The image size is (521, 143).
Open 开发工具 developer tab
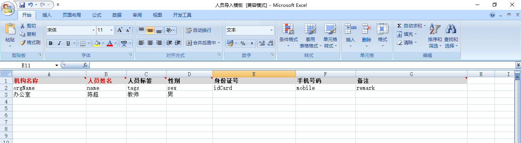click(x=182, y=15)
